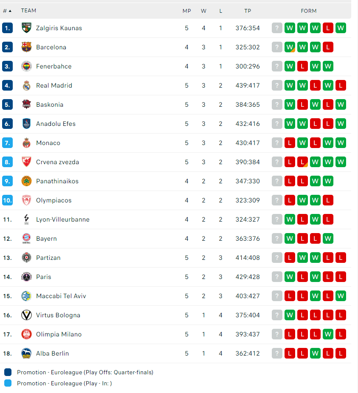The height and width of the screenshot is (393, 358).
Task: Click the Barcelona club crest
Action: (x=26, y=47)
